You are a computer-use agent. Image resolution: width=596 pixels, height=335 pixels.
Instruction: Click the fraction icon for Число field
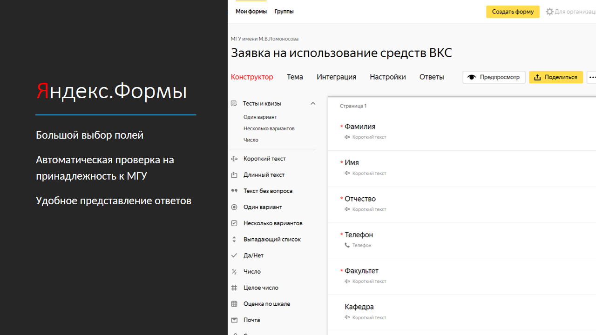coord(234,272)
